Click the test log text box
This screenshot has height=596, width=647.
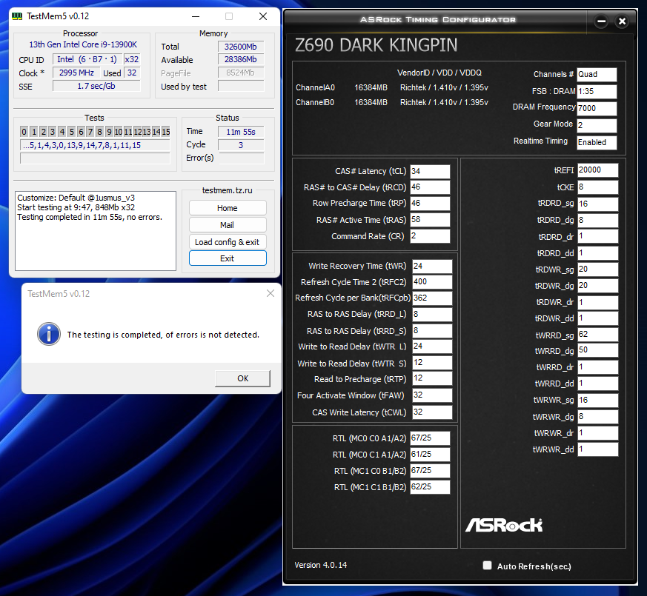[x=96, y=231]
